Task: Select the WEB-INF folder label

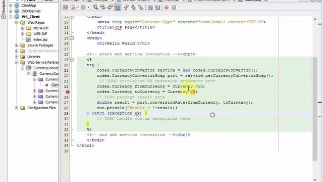Action: 40,34
